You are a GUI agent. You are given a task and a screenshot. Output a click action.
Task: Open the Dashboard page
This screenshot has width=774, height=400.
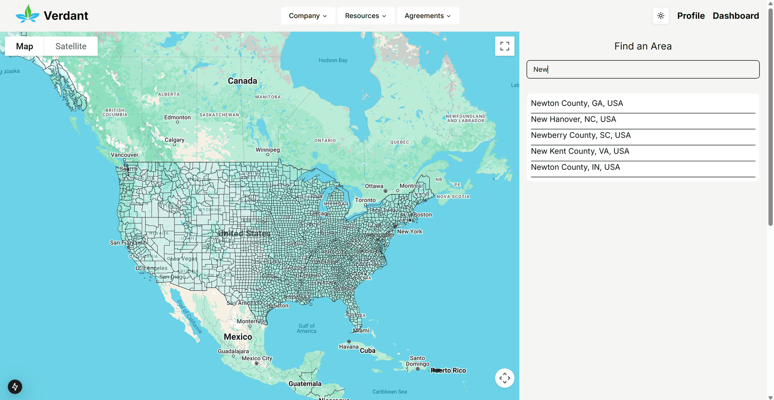point(735,16)
